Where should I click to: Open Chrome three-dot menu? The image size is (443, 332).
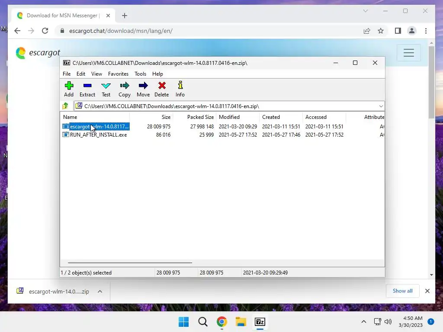coord(426,31)
